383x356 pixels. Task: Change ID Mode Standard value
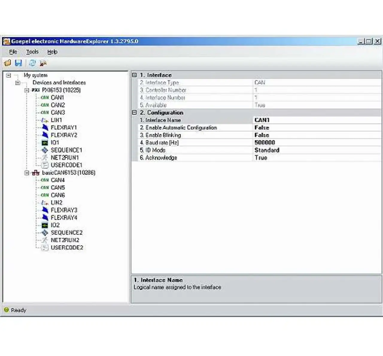(x=317, y=150)
